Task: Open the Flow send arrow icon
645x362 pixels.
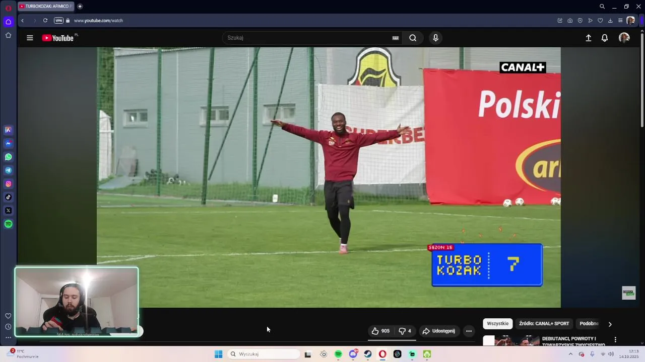Action: [590, 21]
